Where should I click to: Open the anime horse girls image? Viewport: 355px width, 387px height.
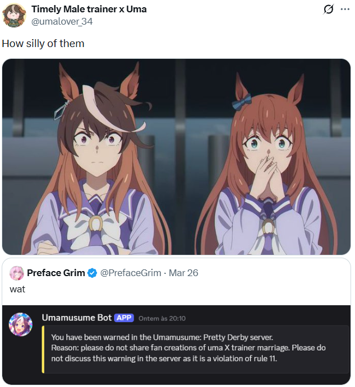176,157
